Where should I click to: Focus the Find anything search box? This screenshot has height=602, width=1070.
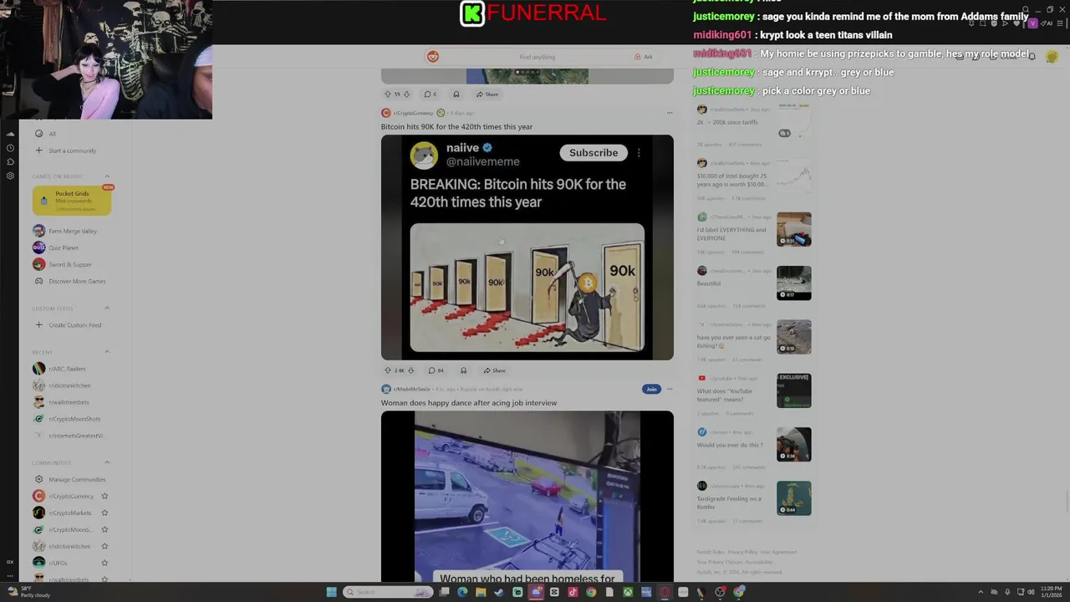(537, 57)
